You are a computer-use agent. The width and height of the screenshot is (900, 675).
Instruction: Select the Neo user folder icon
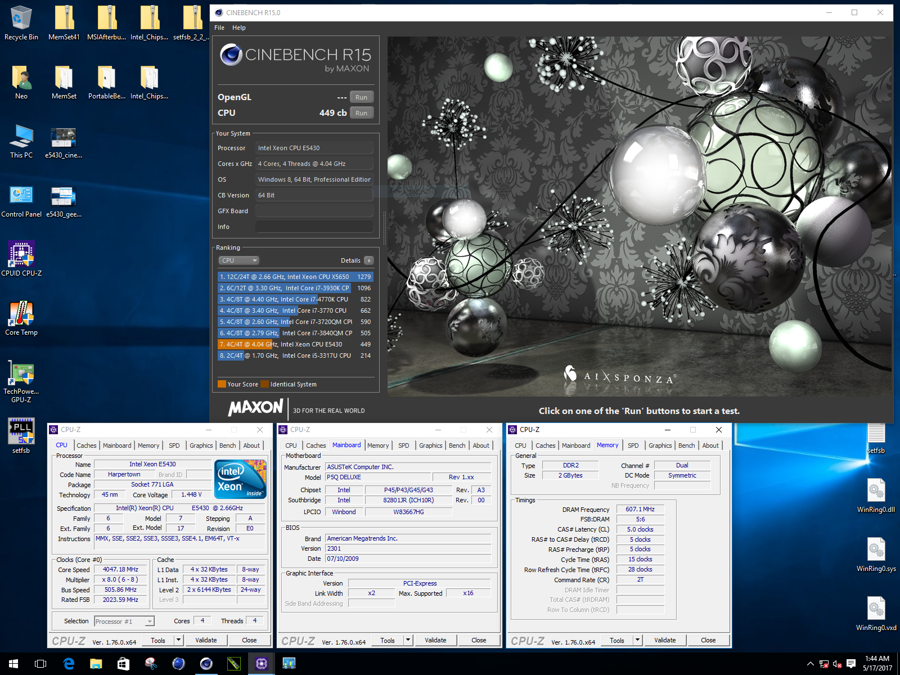click(x=21, y=82)
